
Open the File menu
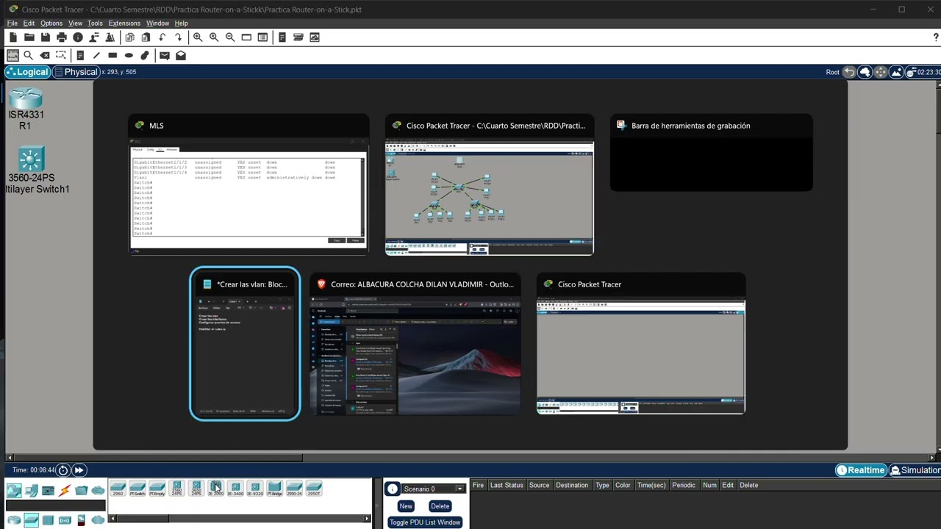pos(12,24)
